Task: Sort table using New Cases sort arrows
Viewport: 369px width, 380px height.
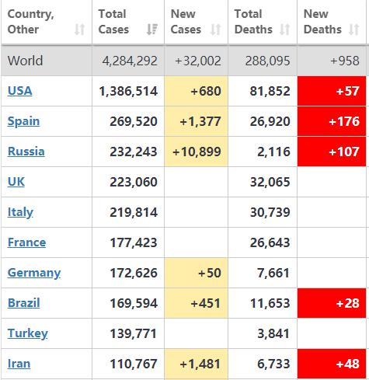Action: (215, 30)
